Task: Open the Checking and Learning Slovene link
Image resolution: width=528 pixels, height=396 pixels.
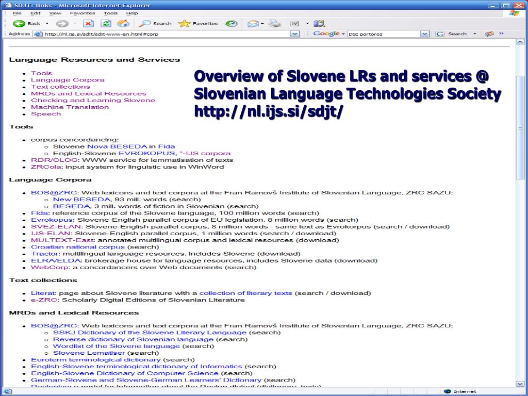Action: 93,101
